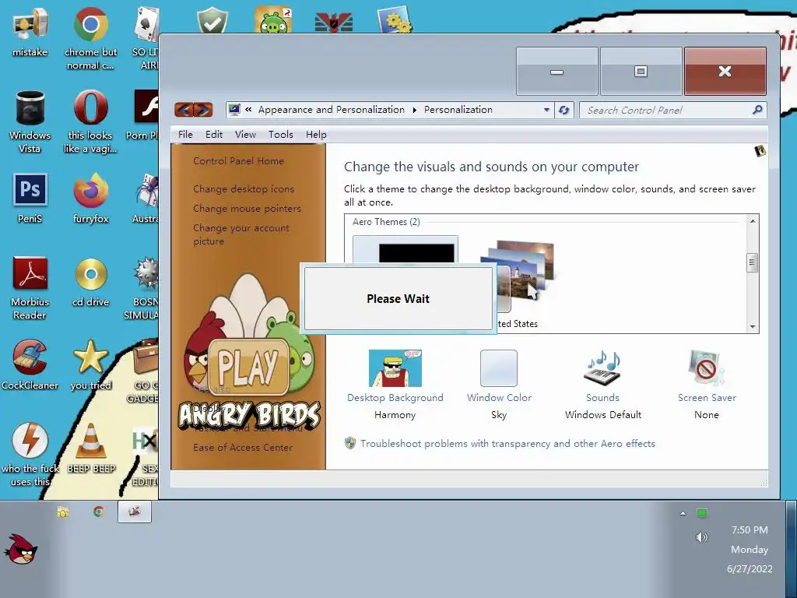The height and width of the screenshot is (598, 797).
Task: Click the Angry Birds start button
Action: pyautogui.click(x=21, y=550)
